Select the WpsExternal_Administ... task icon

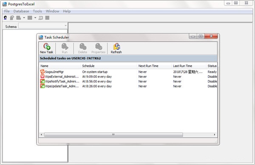pyautogui.click(x=42, y=77)
